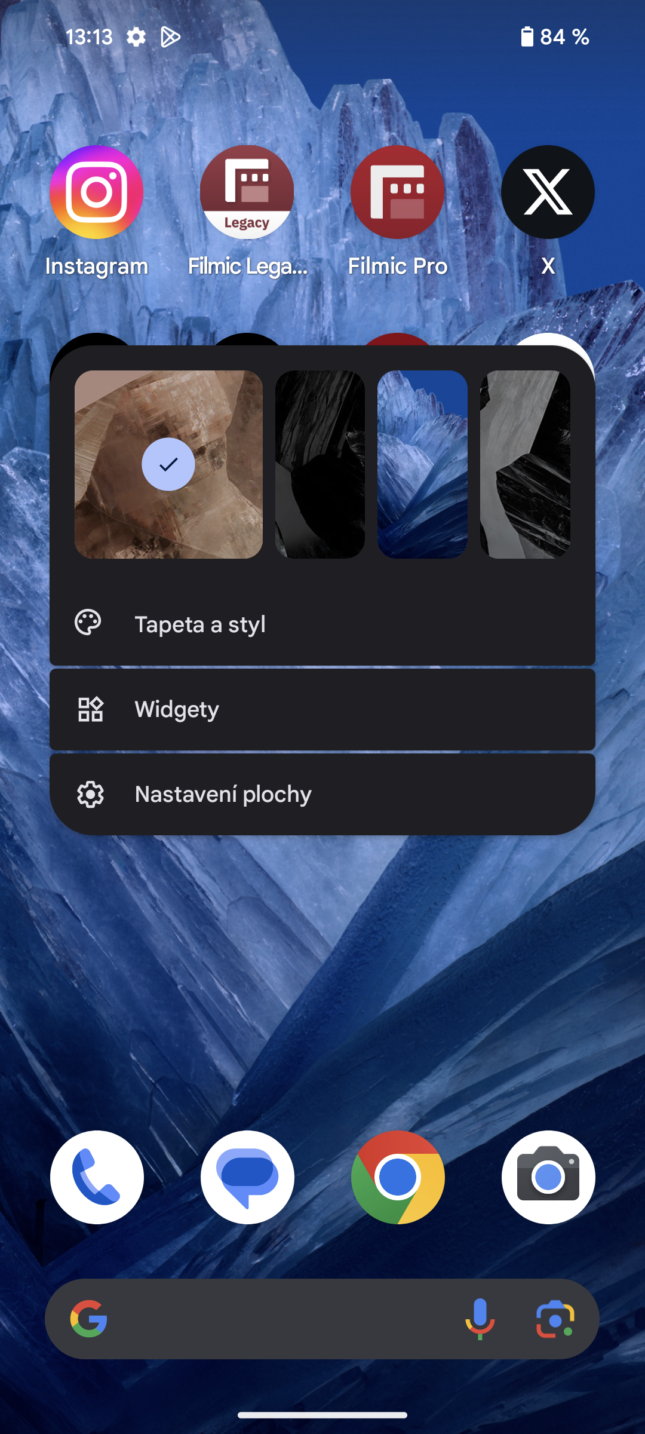Select the gray and black wallpaper
645x1434 pixels.
[525, 464]
